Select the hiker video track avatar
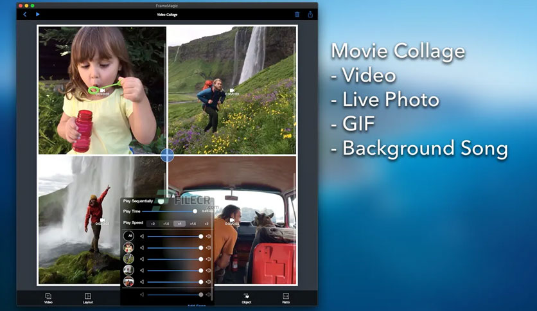 point(128,258)
